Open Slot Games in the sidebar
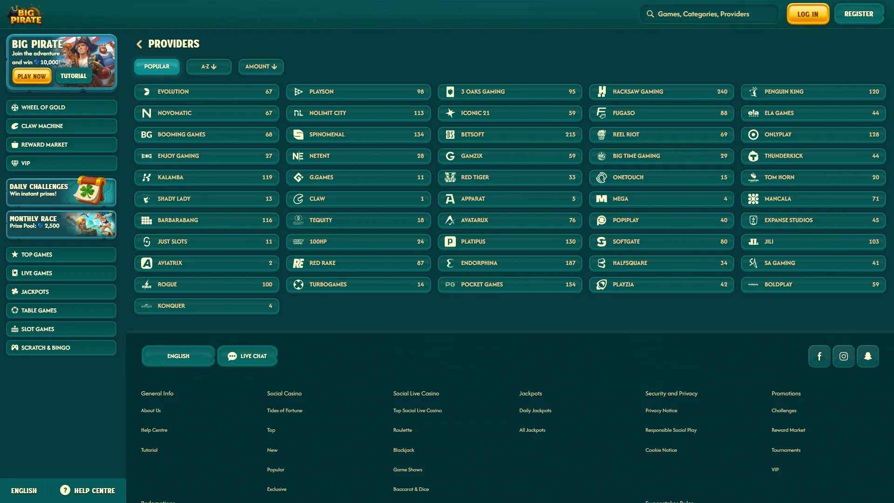 tap(61, 329)
